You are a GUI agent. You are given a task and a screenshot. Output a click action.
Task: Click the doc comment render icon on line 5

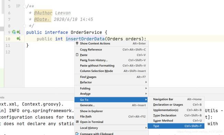(x=18, y=6)
